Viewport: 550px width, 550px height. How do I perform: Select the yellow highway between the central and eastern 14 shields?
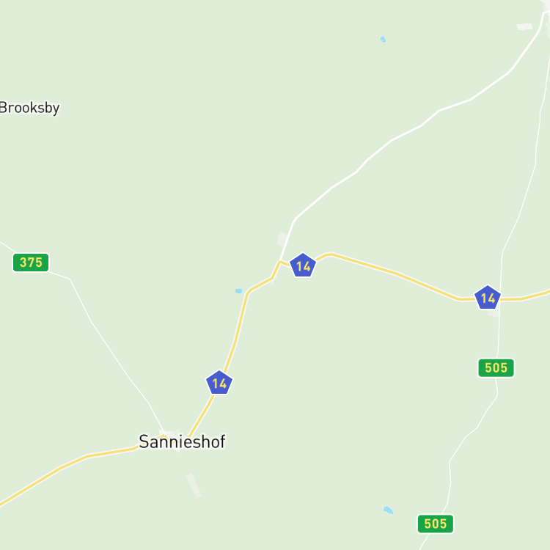(x=396, y=274)
